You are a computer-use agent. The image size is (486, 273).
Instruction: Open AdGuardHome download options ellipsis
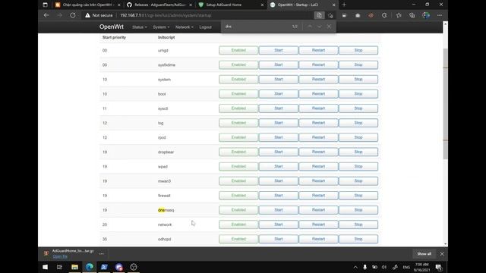[101, 253]
